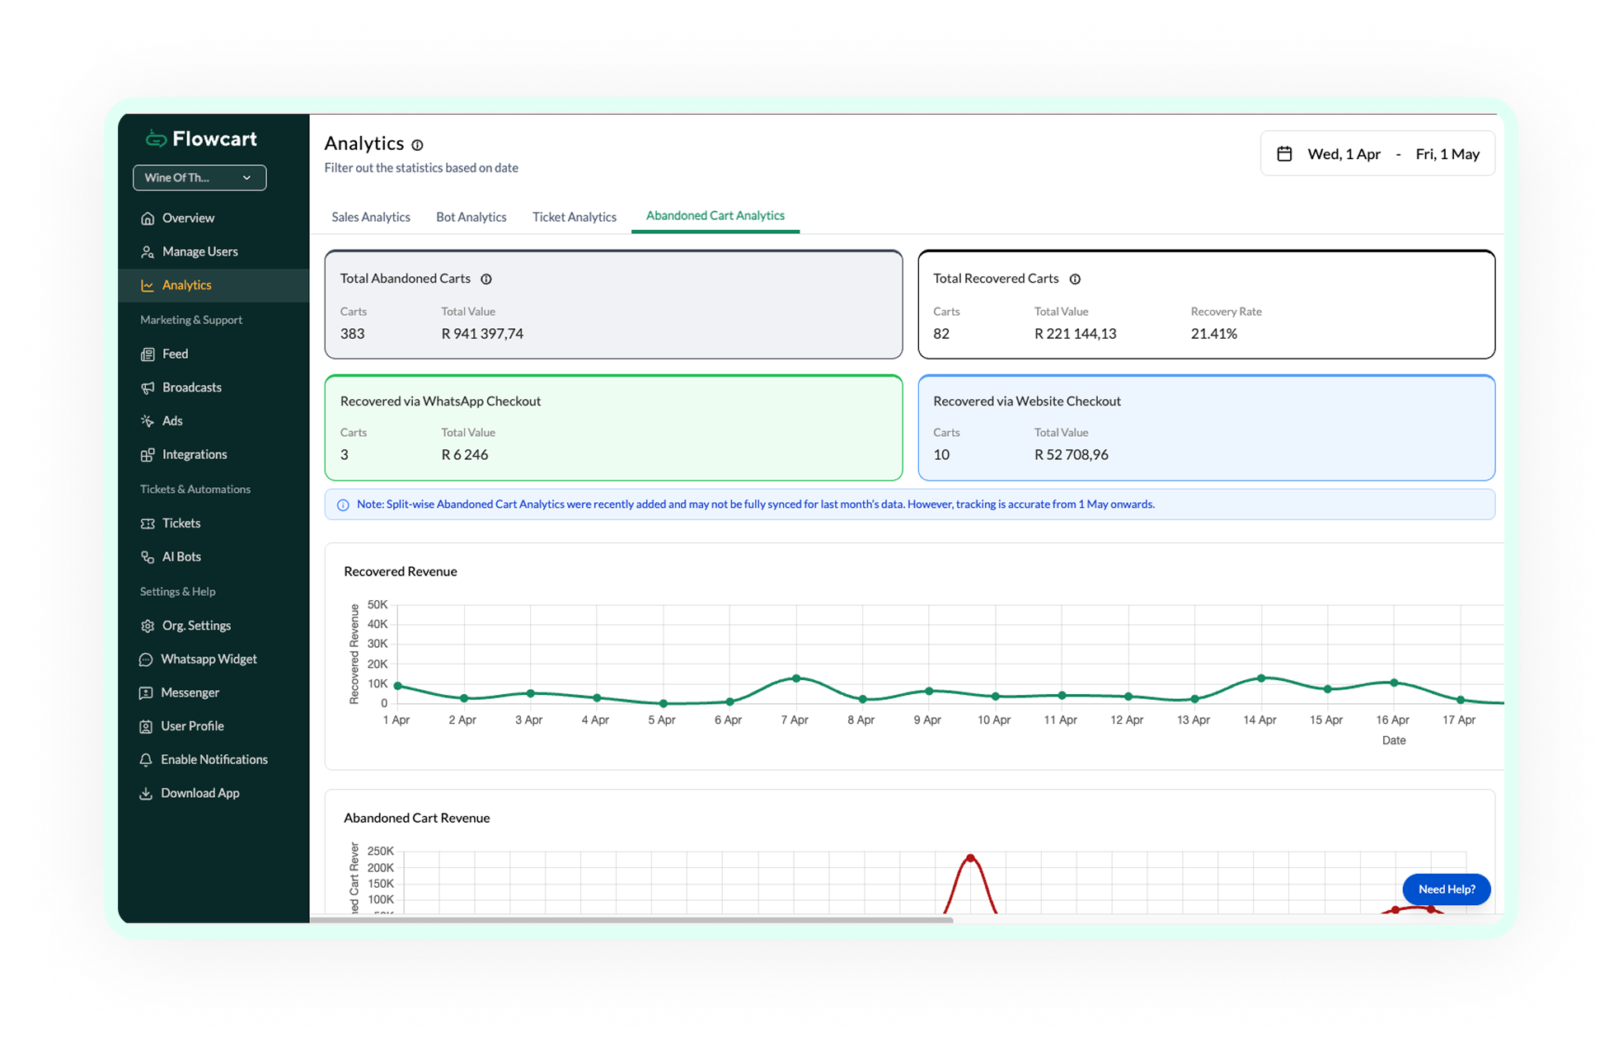
Task: Click the info icon beside Analytics title
Action: click(418, 145)
